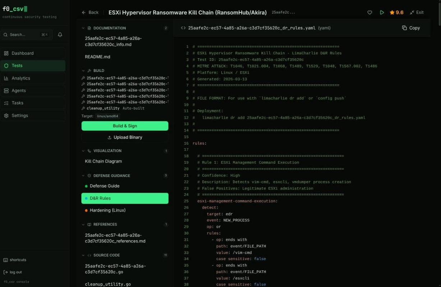Click the VISUALIZATION section icon
This screenshot has width=441, height=287.
[x=89, y=151]
